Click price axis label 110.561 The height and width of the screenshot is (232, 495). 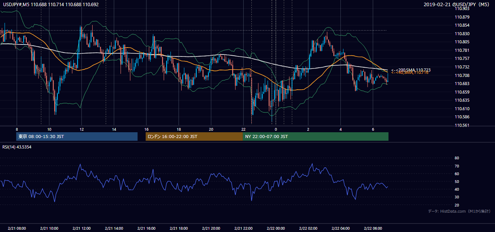[462, 125]
